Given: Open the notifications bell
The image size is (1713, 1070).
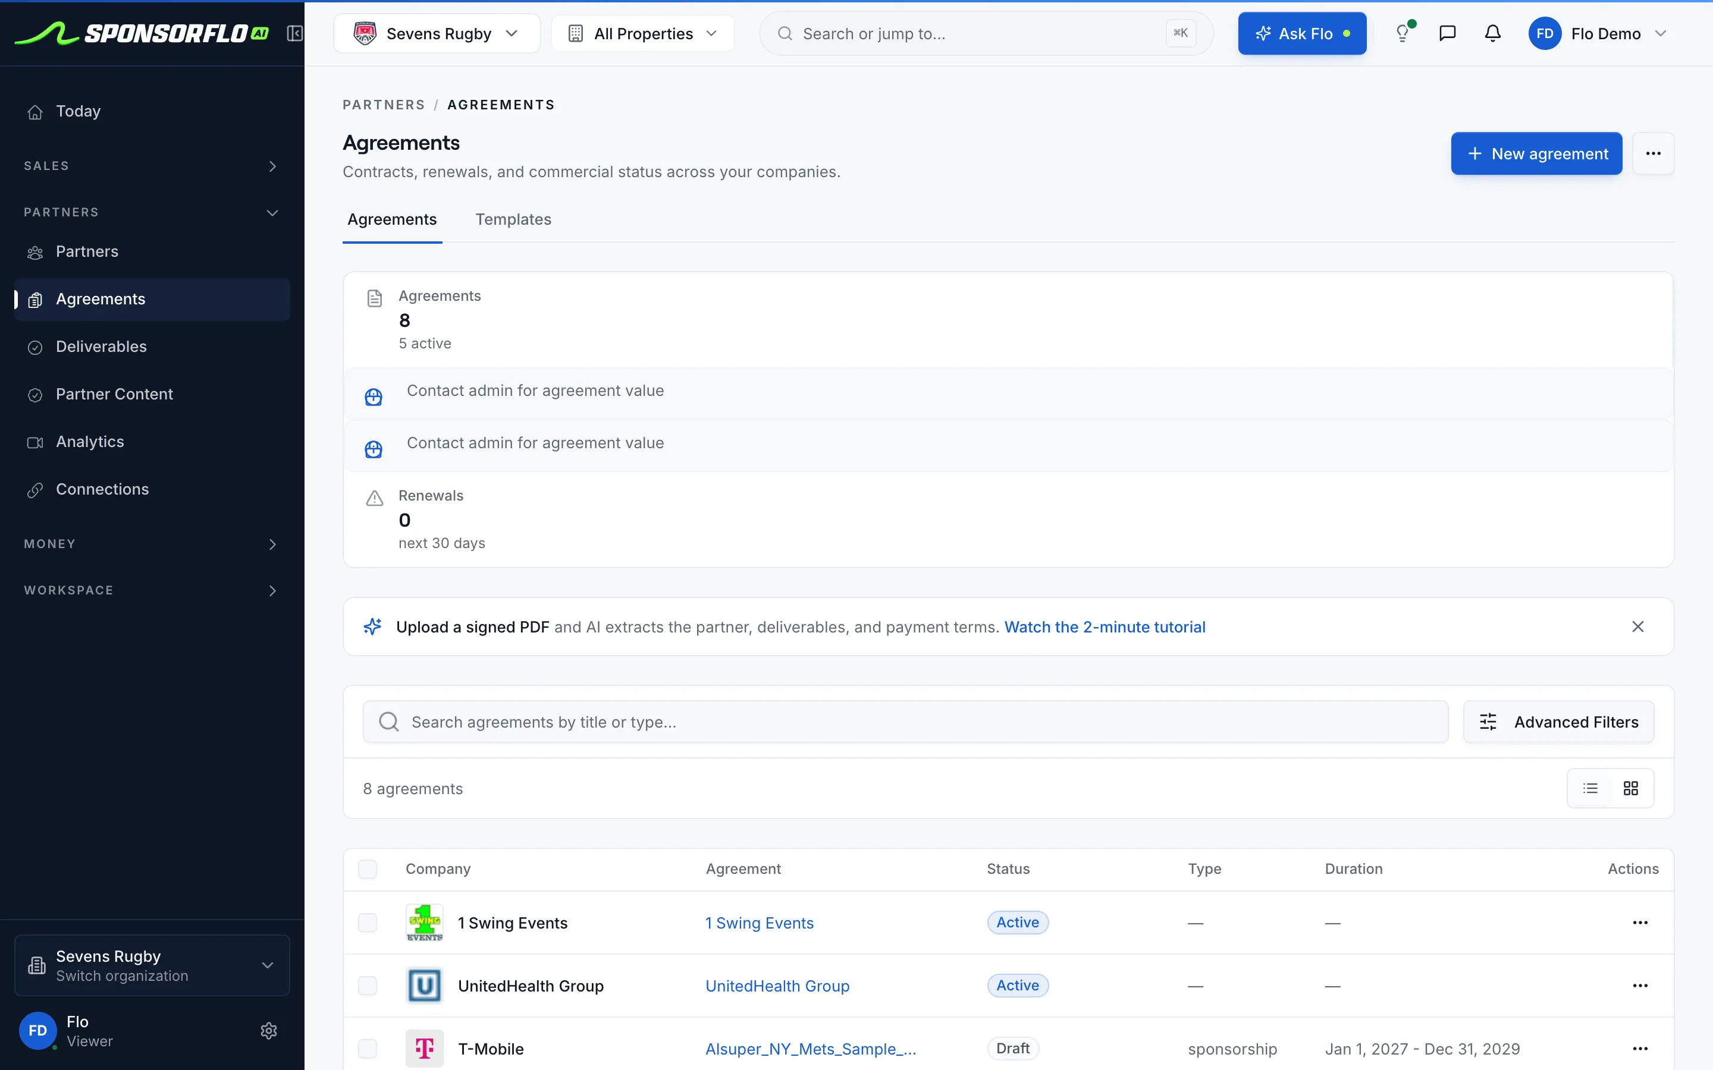Looking at the screenshot, I should pyautogui.click(x=1493, y=33).
